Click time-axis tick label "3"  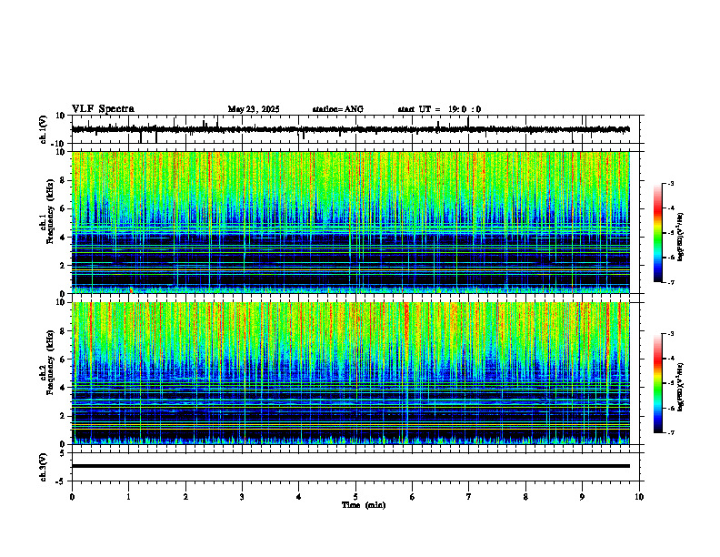click(x=242, y=497)
